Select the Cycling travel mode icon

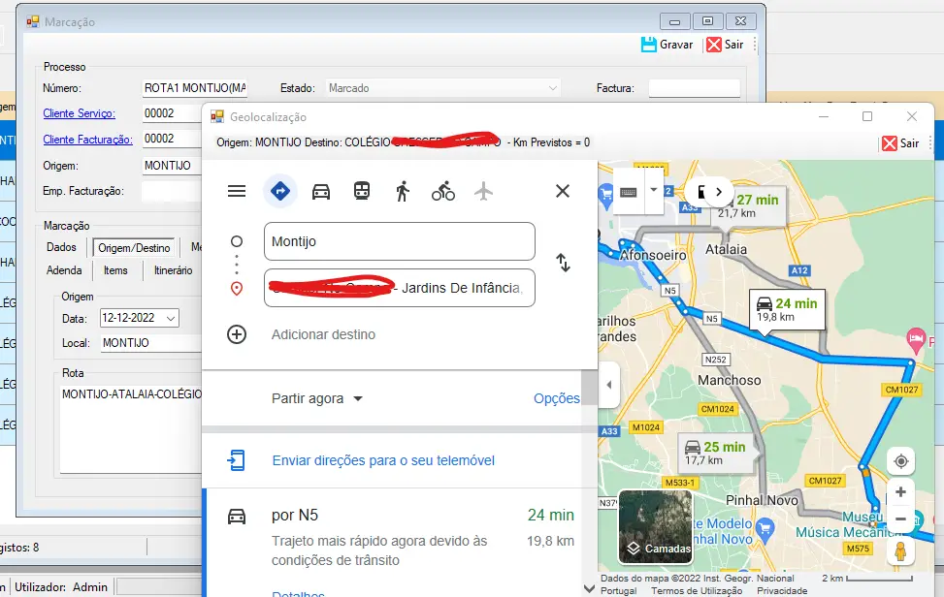[443, 191]
